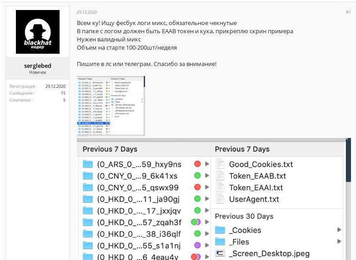Select the (0_HKD_0_..._17_jxxjqv folder name
The width and height of the screenshot is (356, 260).
(139, 211)
